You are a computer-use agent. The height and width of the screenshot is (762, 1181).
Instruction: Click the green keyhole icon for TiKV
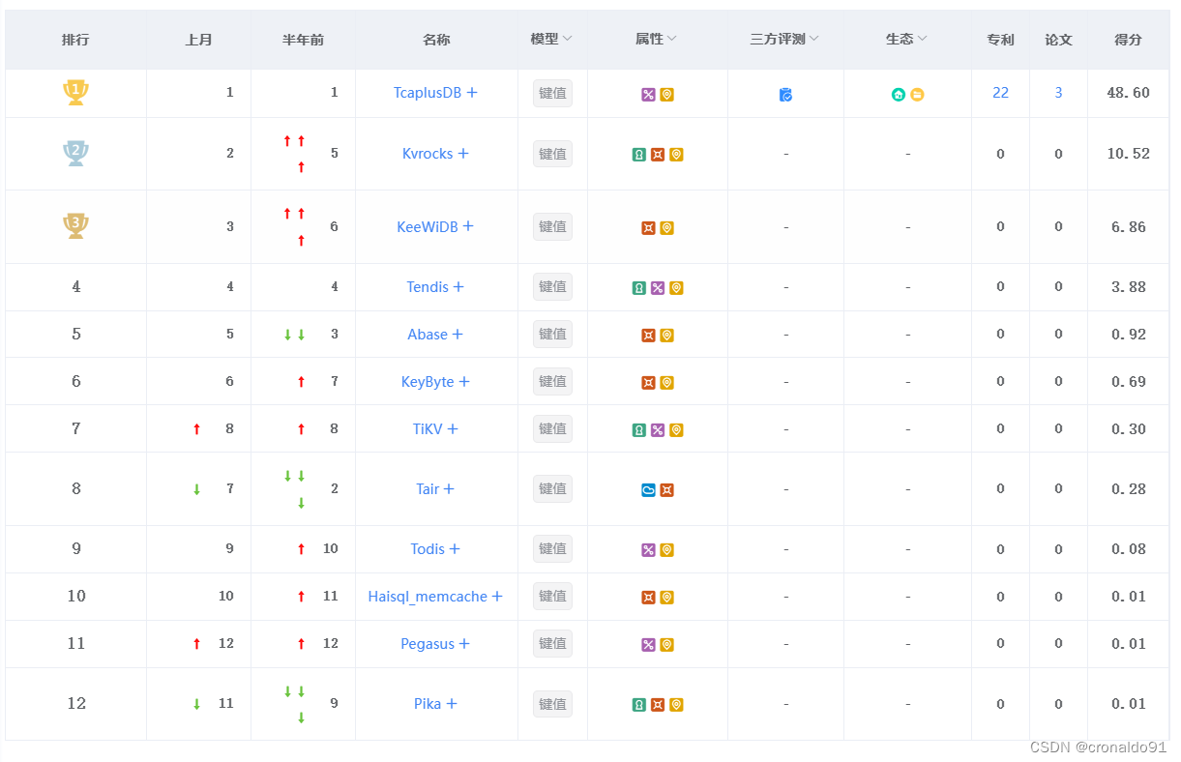click(639, 430)
